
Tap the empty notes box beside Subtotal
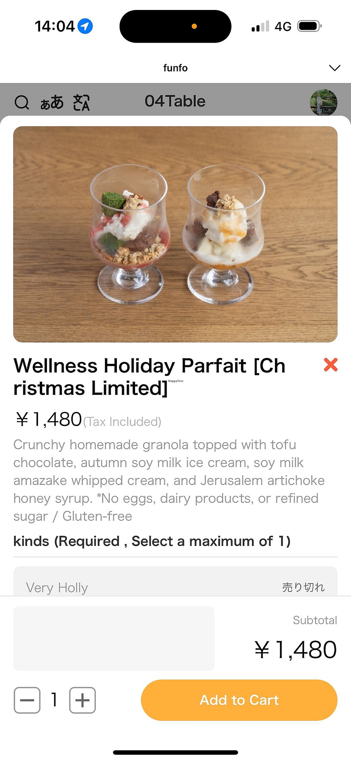pos(114,638)
